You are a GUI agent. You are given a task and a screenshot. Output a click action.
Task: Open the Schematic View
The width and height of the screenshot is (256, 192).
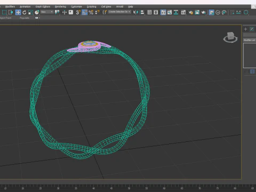176,12
